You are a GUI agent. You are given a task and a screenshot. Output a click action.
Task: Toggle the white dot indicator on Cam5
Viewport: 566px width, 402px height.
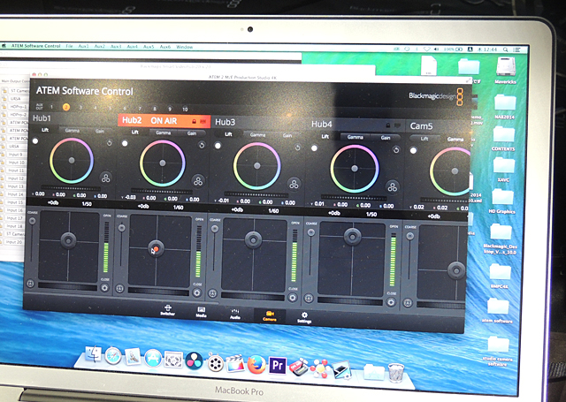coord(413,150)
